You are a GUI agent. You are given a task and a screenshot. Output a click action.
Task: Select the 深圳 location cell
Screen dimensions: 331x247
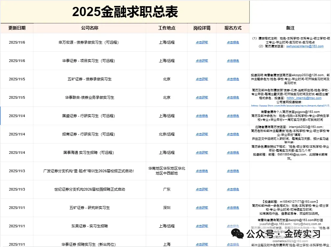click(x=167, y=208)
